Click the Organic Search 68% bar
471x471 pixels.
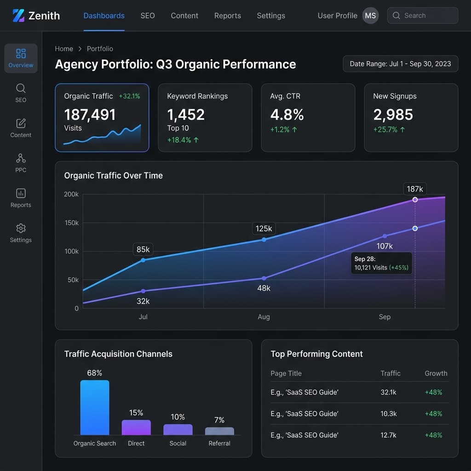(x=95, y=408)
